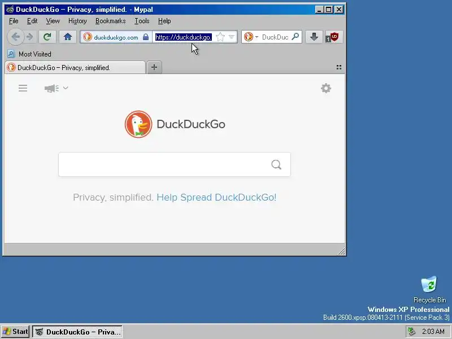Maximize the Mypal browser window
Screen dimensions: 452x339
point(329,10)
